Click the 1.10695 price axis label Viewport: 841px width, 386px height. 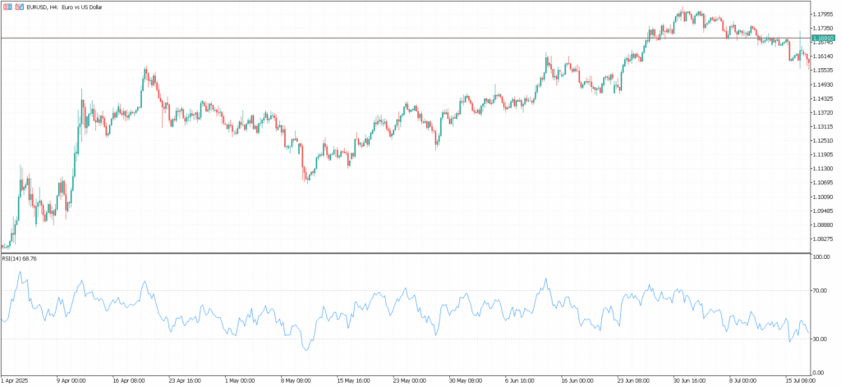pyautogui.click(x=823, y=183)
